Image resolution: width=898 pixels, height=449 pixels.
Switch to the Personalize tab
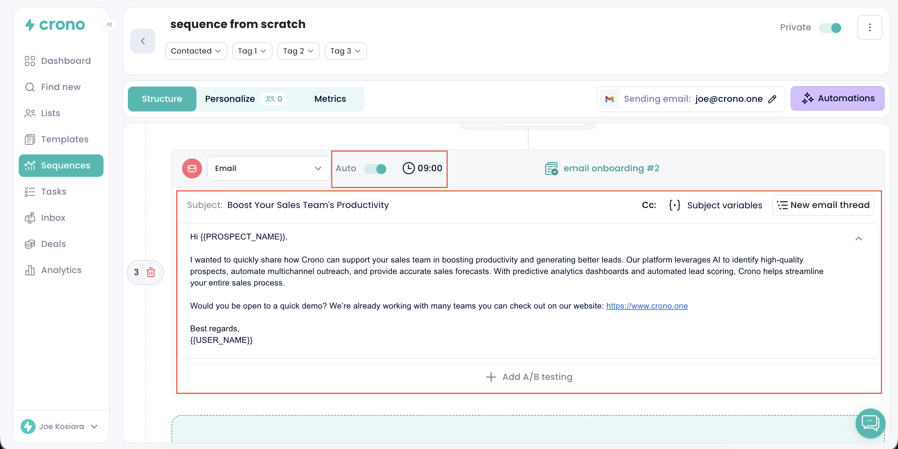[230, 99]
